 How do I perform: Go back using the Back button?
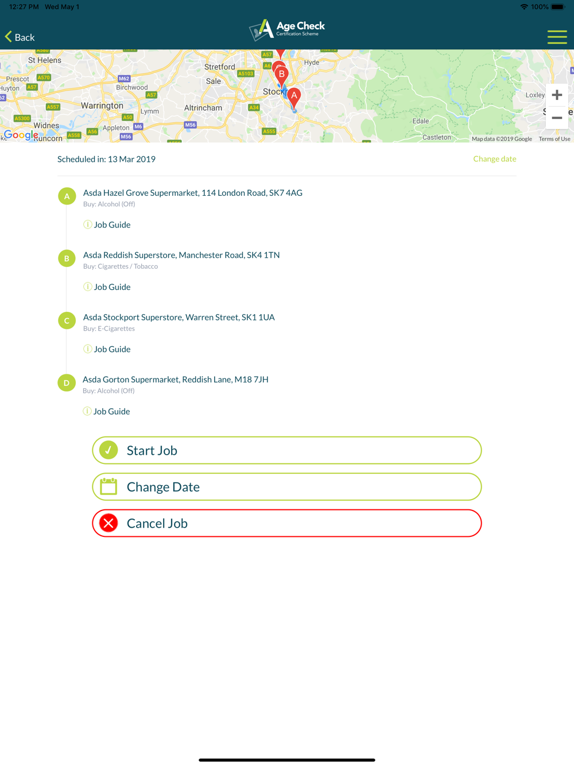click(x=20, y=37)
